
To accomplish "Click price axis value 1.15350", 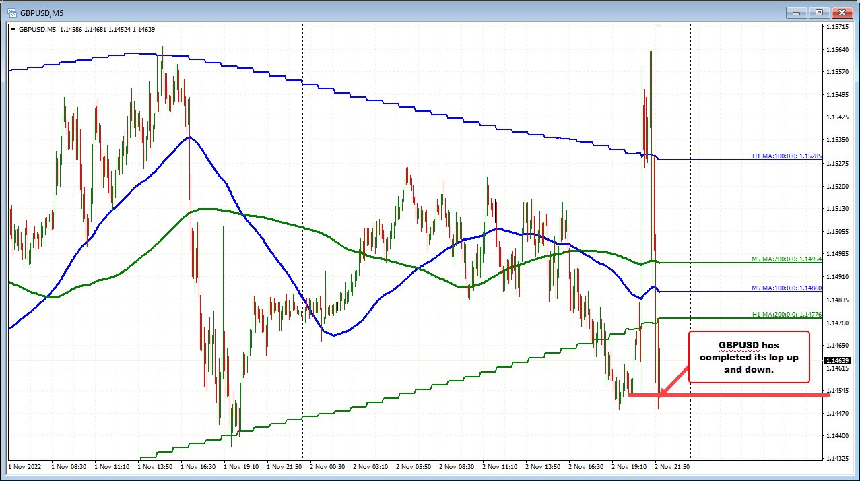I will [839, 141].
